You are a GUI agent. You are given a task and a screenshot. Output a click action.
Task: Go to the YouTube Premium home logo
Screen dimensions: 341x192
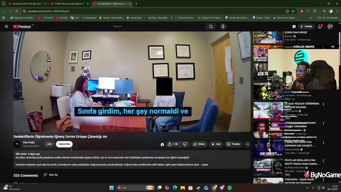22,26
